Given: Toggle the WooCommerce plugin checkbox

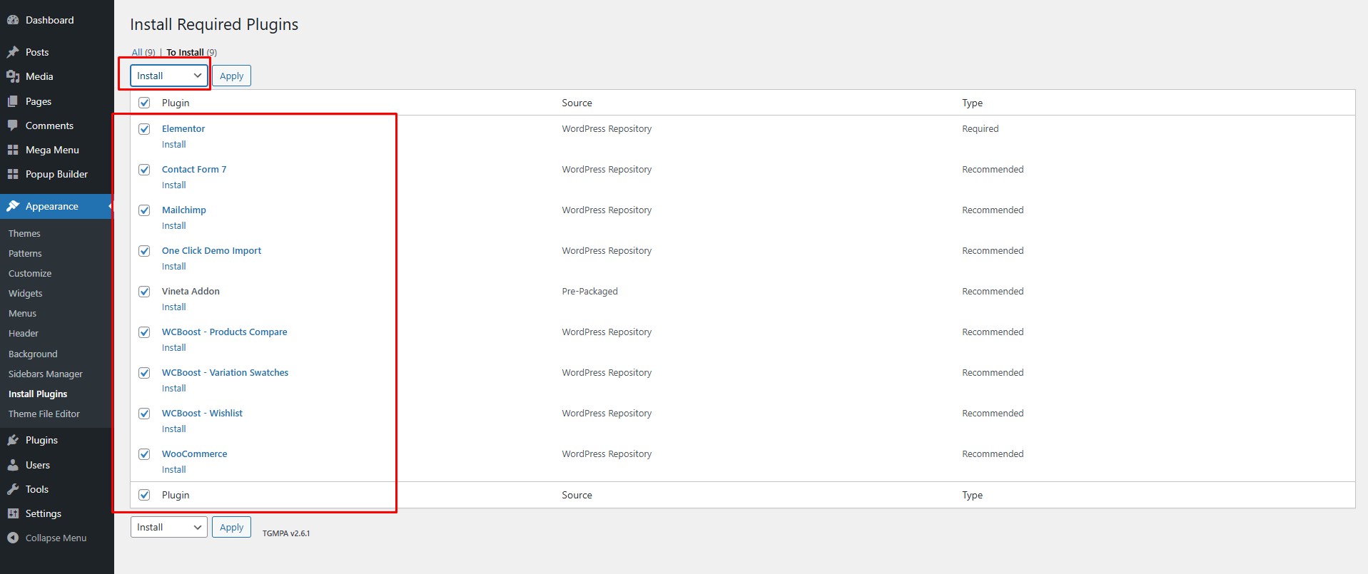Looking at the screenshot, I should (144, 454).
